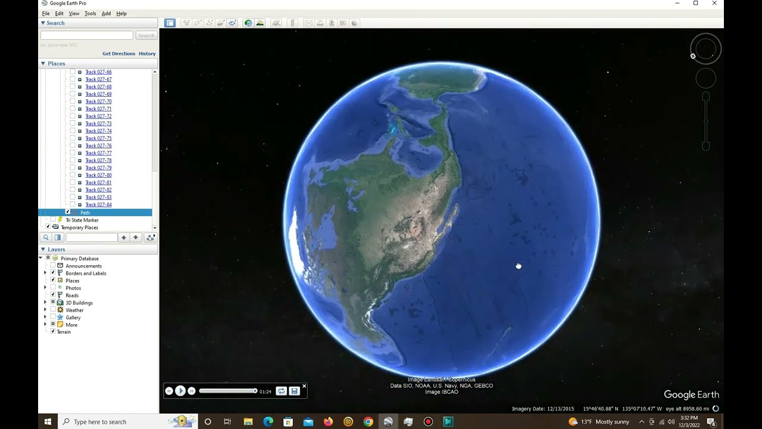Check the Track 027-84 checkbox
The width and height of the screenshot is (762, 429).
[x=73, y=204]
